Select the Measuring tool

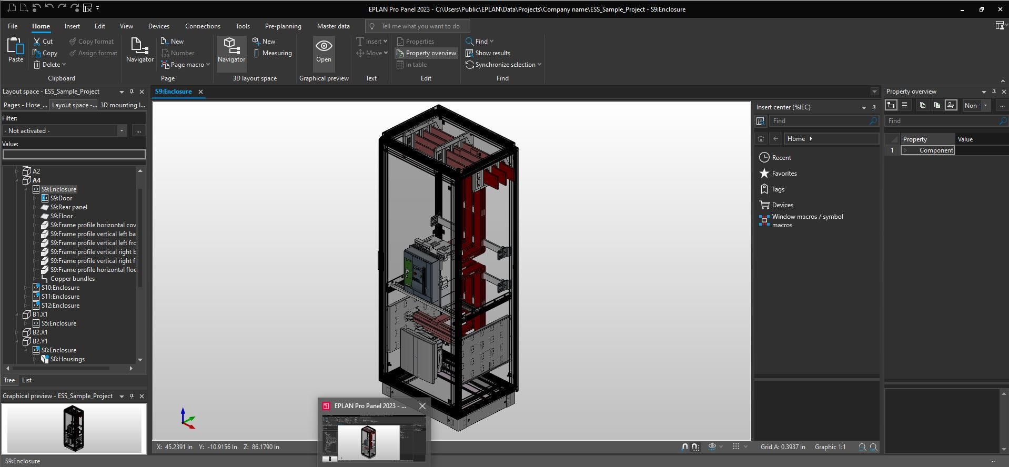tap(273, 53)
